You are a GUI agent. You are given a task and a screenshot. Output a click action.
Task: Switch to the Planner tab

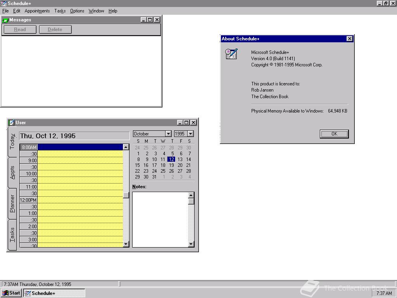pos(12,203)
